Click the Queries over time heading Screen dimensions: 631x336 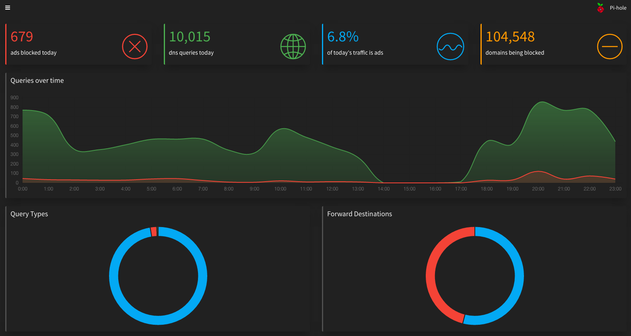click(37, 80)
